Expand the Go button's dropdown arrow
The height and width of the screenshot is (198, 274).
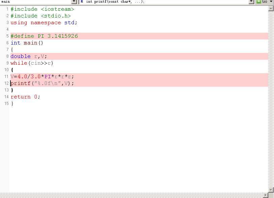(x=271, y=2)
